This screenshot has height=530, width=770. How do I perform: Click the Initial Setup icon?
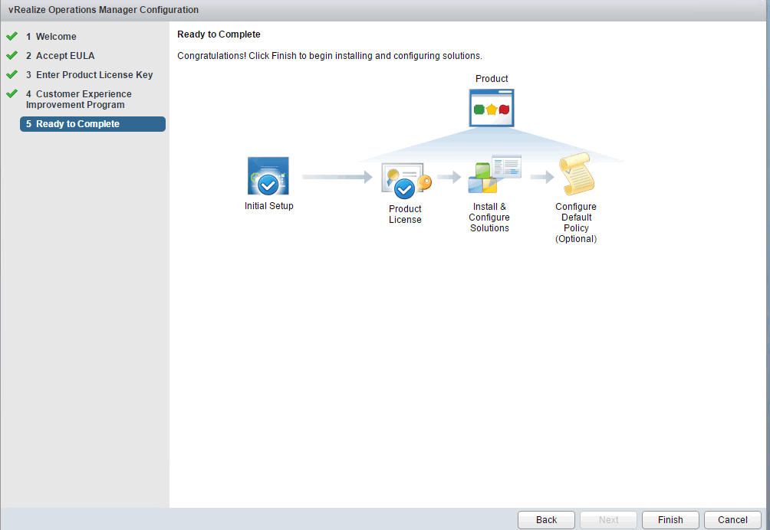click(x=268, y=176)
